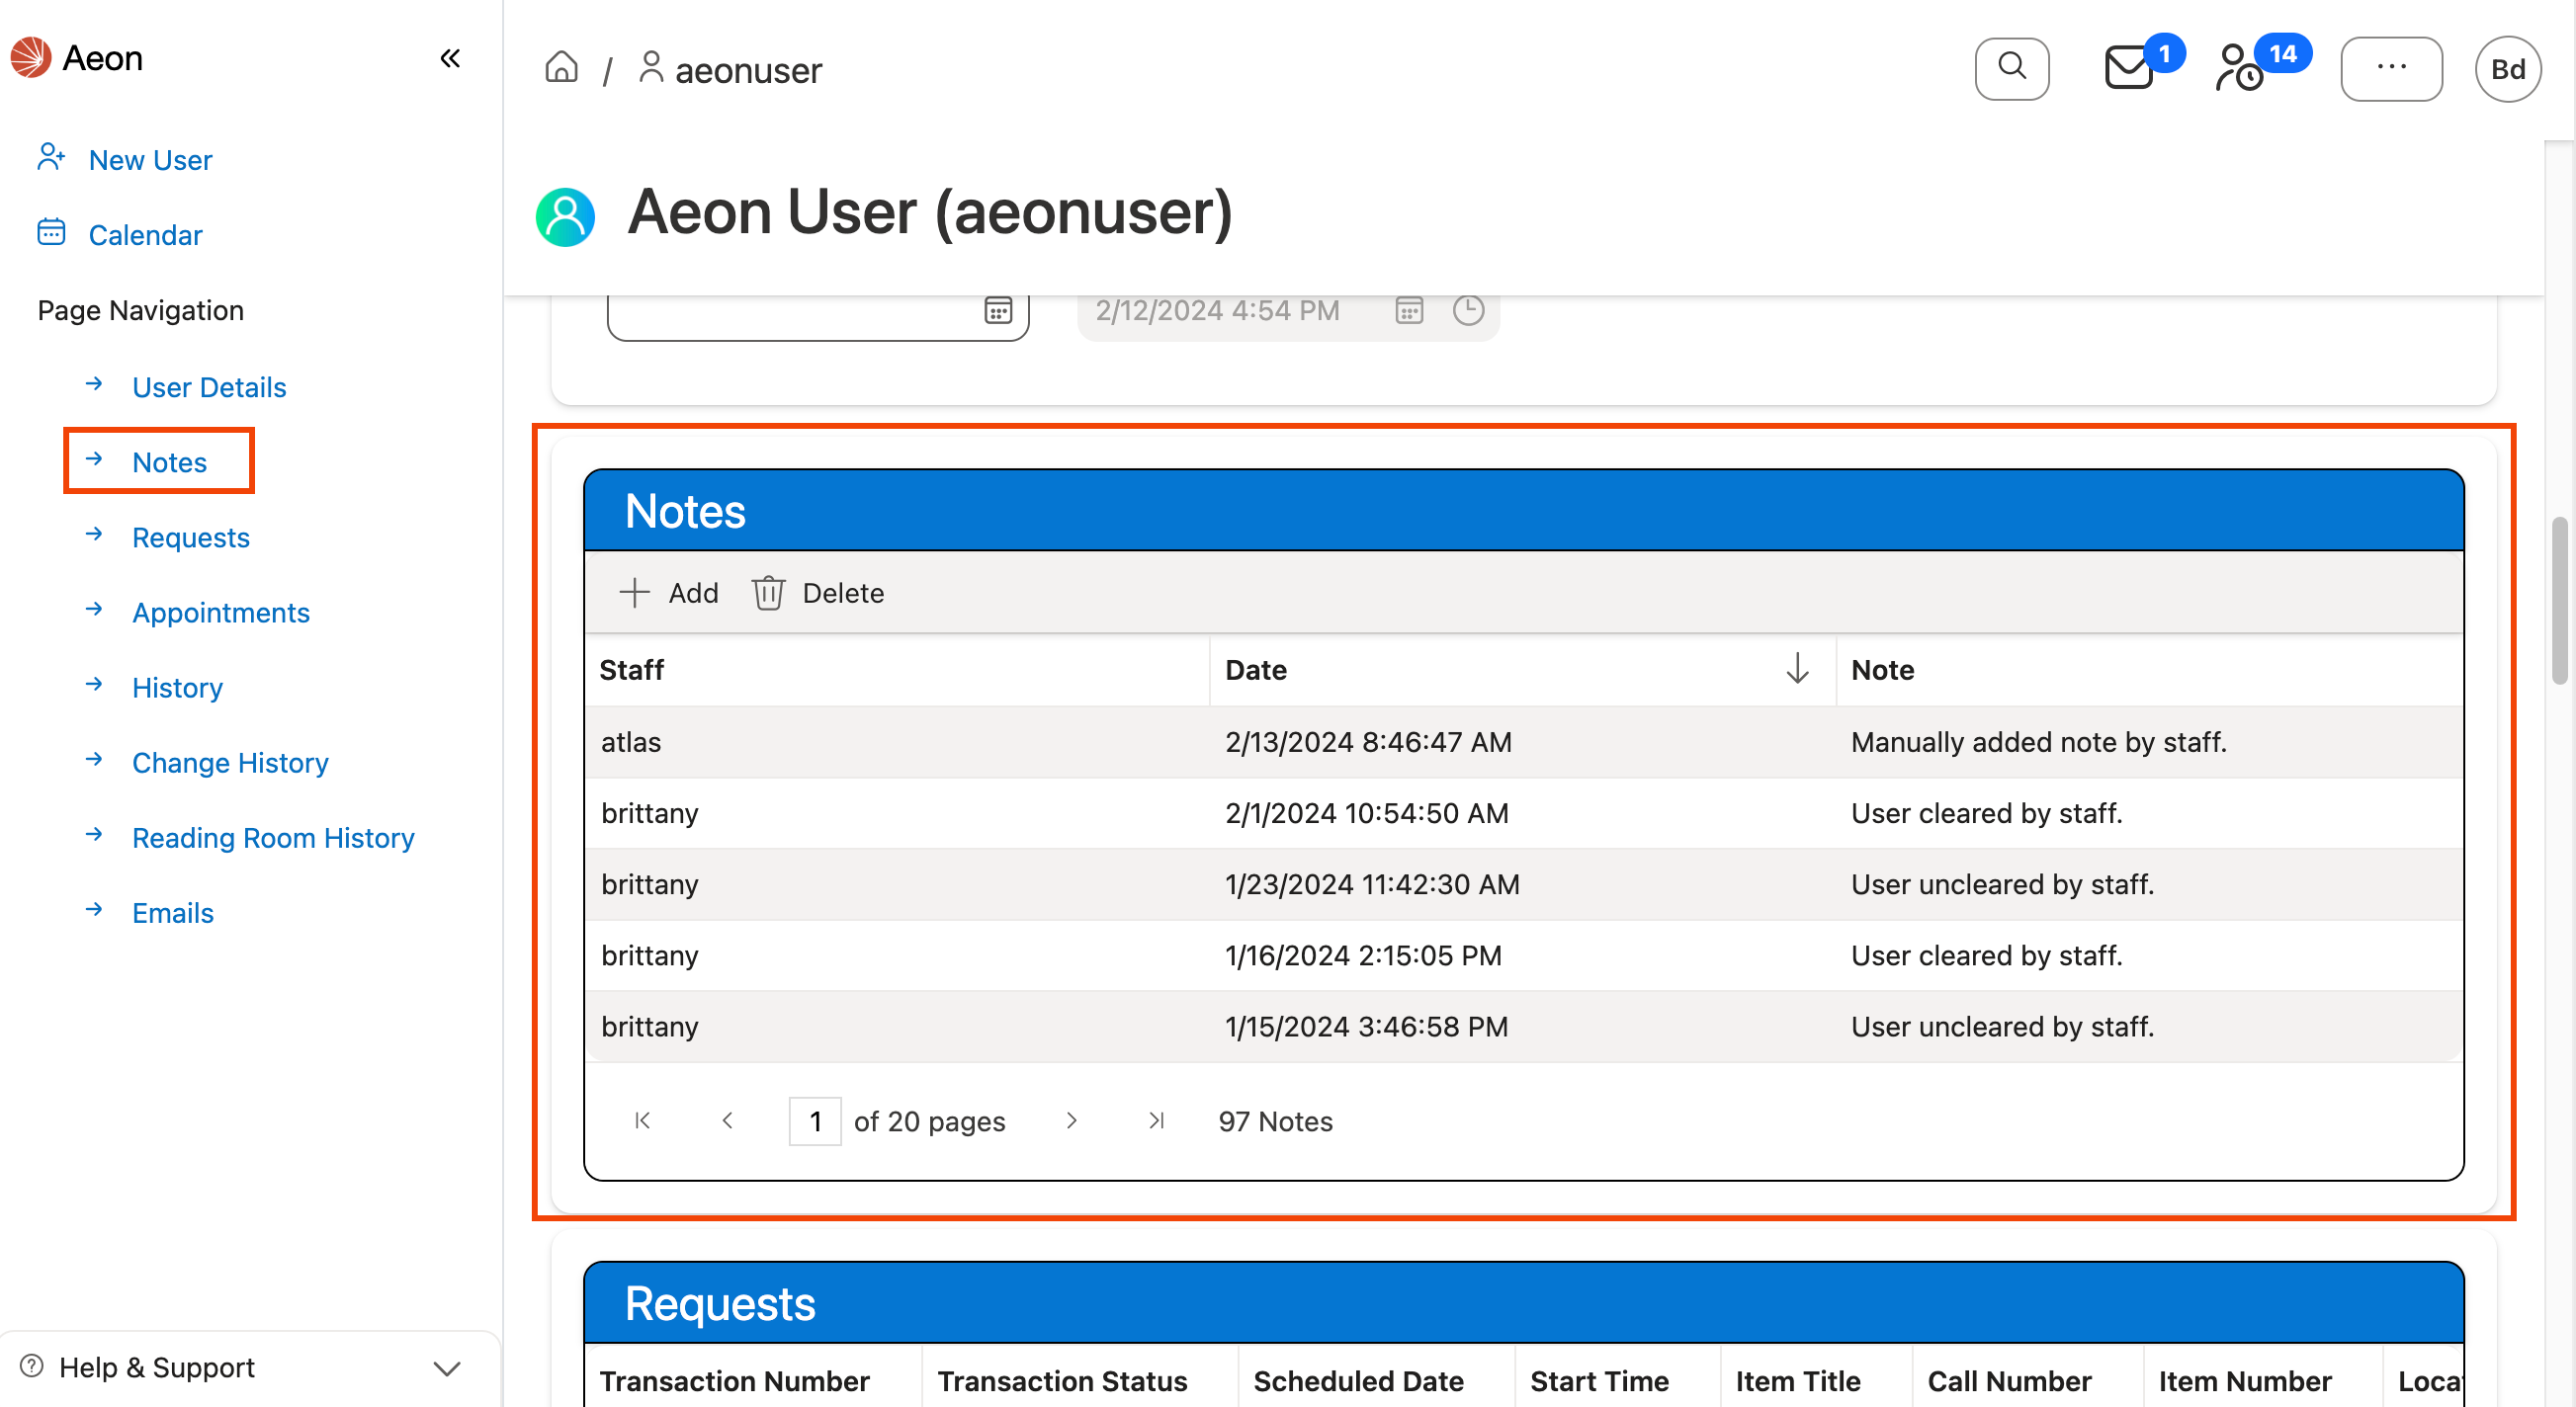Viewport: 2576px width, 1407px height.
Task: Delete a note using the trash icon
Action: (768, 592)
